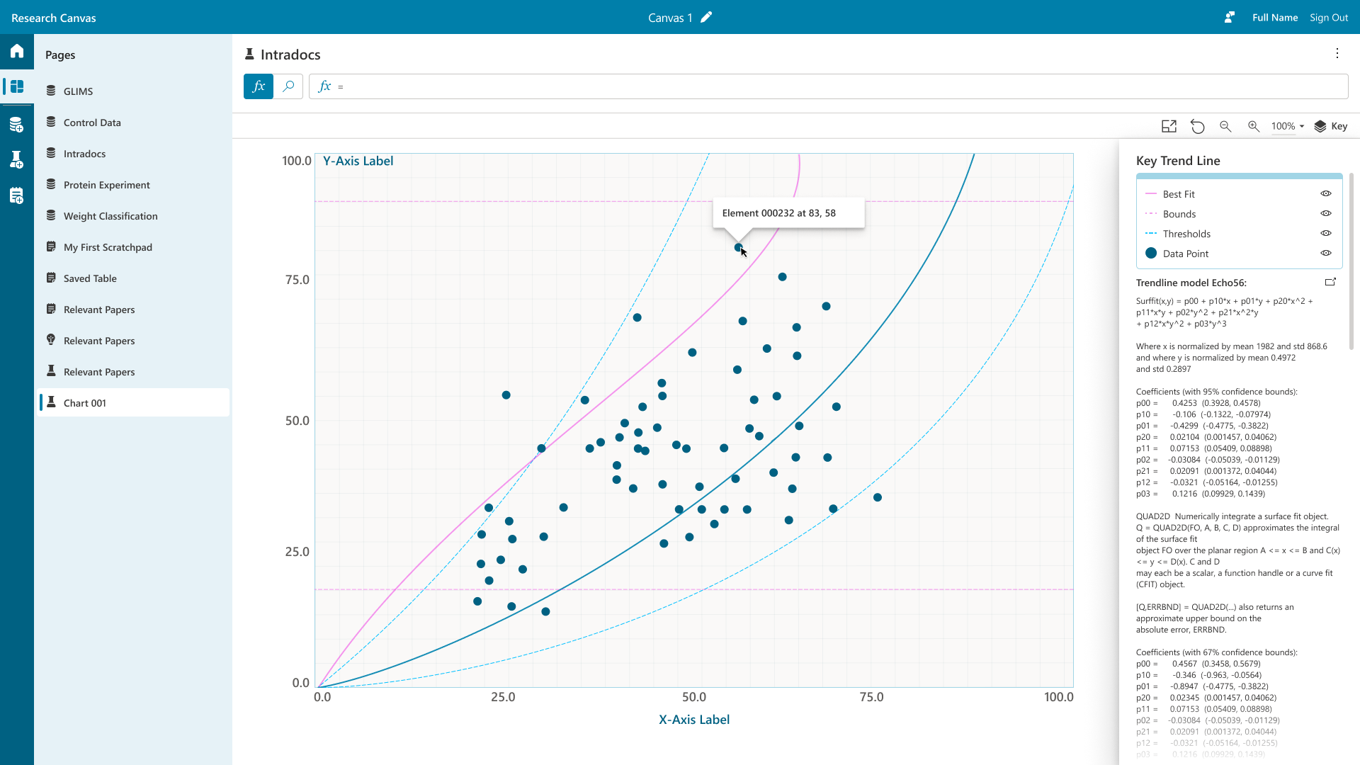Screen dimensions: 1360x765
Task: Click the zoom out magnifier icon
Action: coord(1225,126)
